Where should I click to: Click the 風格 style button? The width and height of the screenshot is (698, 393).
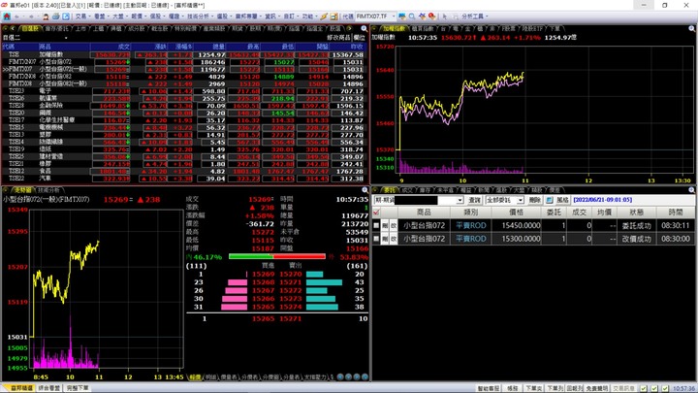pyautogui.click(x=562, y=201)
